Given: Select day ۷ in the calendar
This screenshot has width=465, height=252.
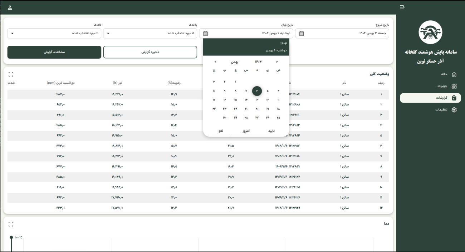Looking at the screenshot, I should pos(246,91).
